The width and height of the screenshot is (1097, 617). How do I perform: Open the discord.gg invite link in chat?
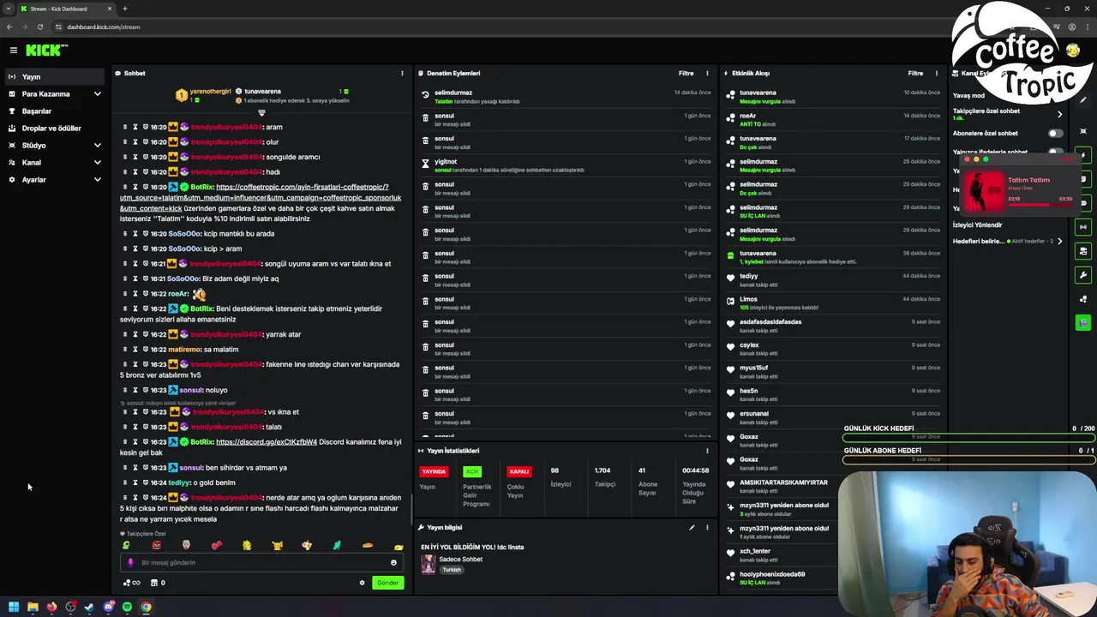tap(267, 442)
